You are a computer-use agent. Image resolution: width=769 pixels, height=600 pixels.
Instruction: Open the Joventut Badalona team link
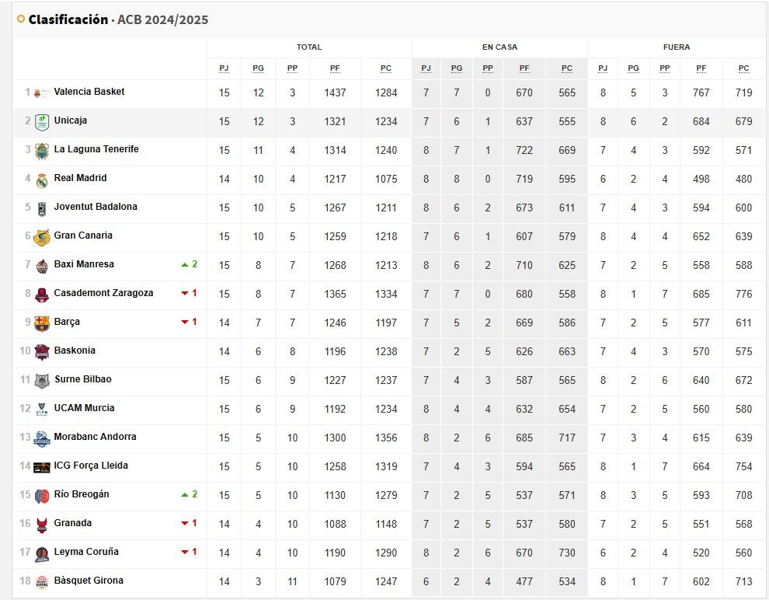click(x=96, y=207)
